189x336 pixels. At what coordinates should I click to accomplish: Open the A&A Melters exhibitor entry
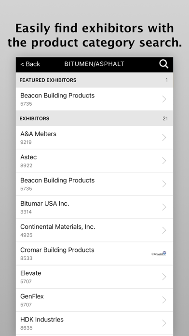[94, 138]
